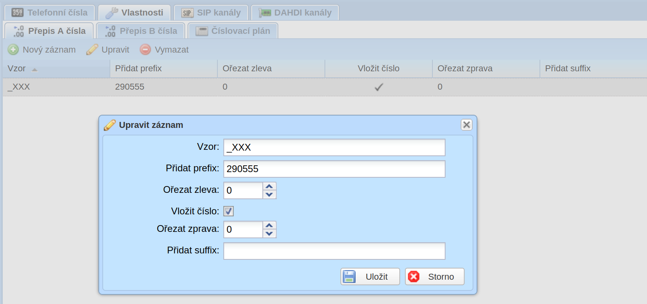The image size is (647, 304).
Task: Toggle the Vložit číslo checkbox
Action: [229, 211]
